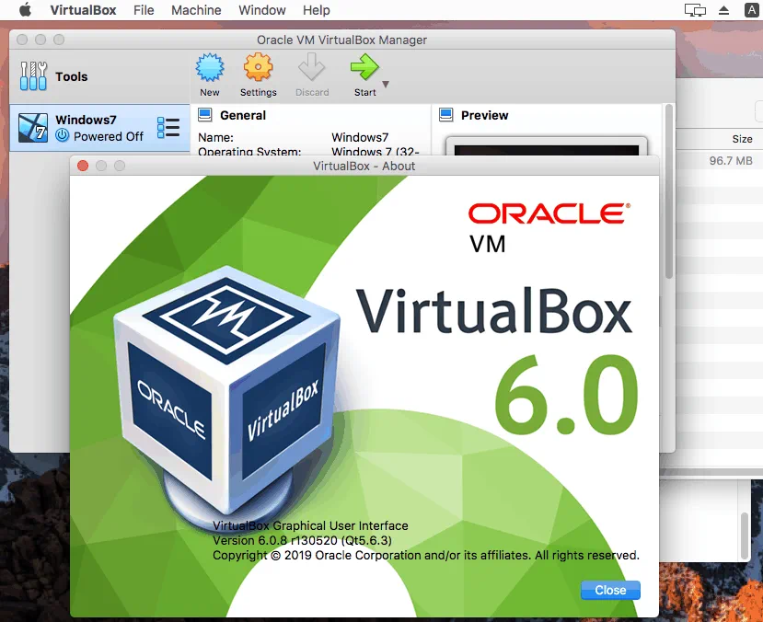Open the Window menu
Viewport: 763px width, 622px height.
point(261,10)
